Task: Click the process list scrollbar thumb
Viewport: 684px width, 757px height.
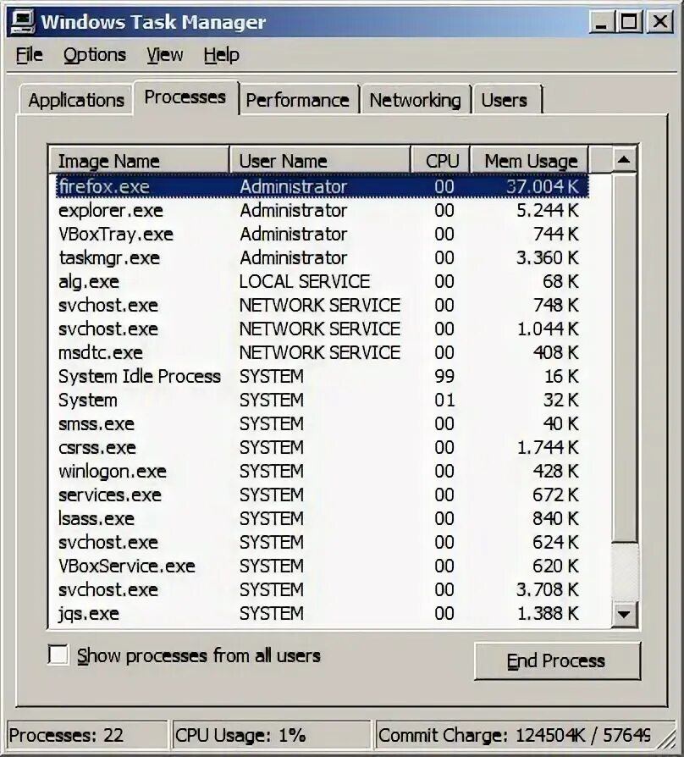Action: point(624,357)
